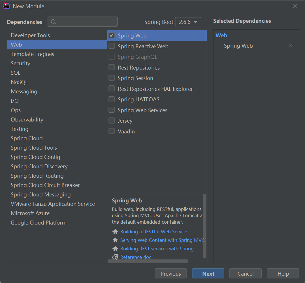Select the Spring Cloud Config category
Viewport: 305px width, 283px height.
pos(57,157)
